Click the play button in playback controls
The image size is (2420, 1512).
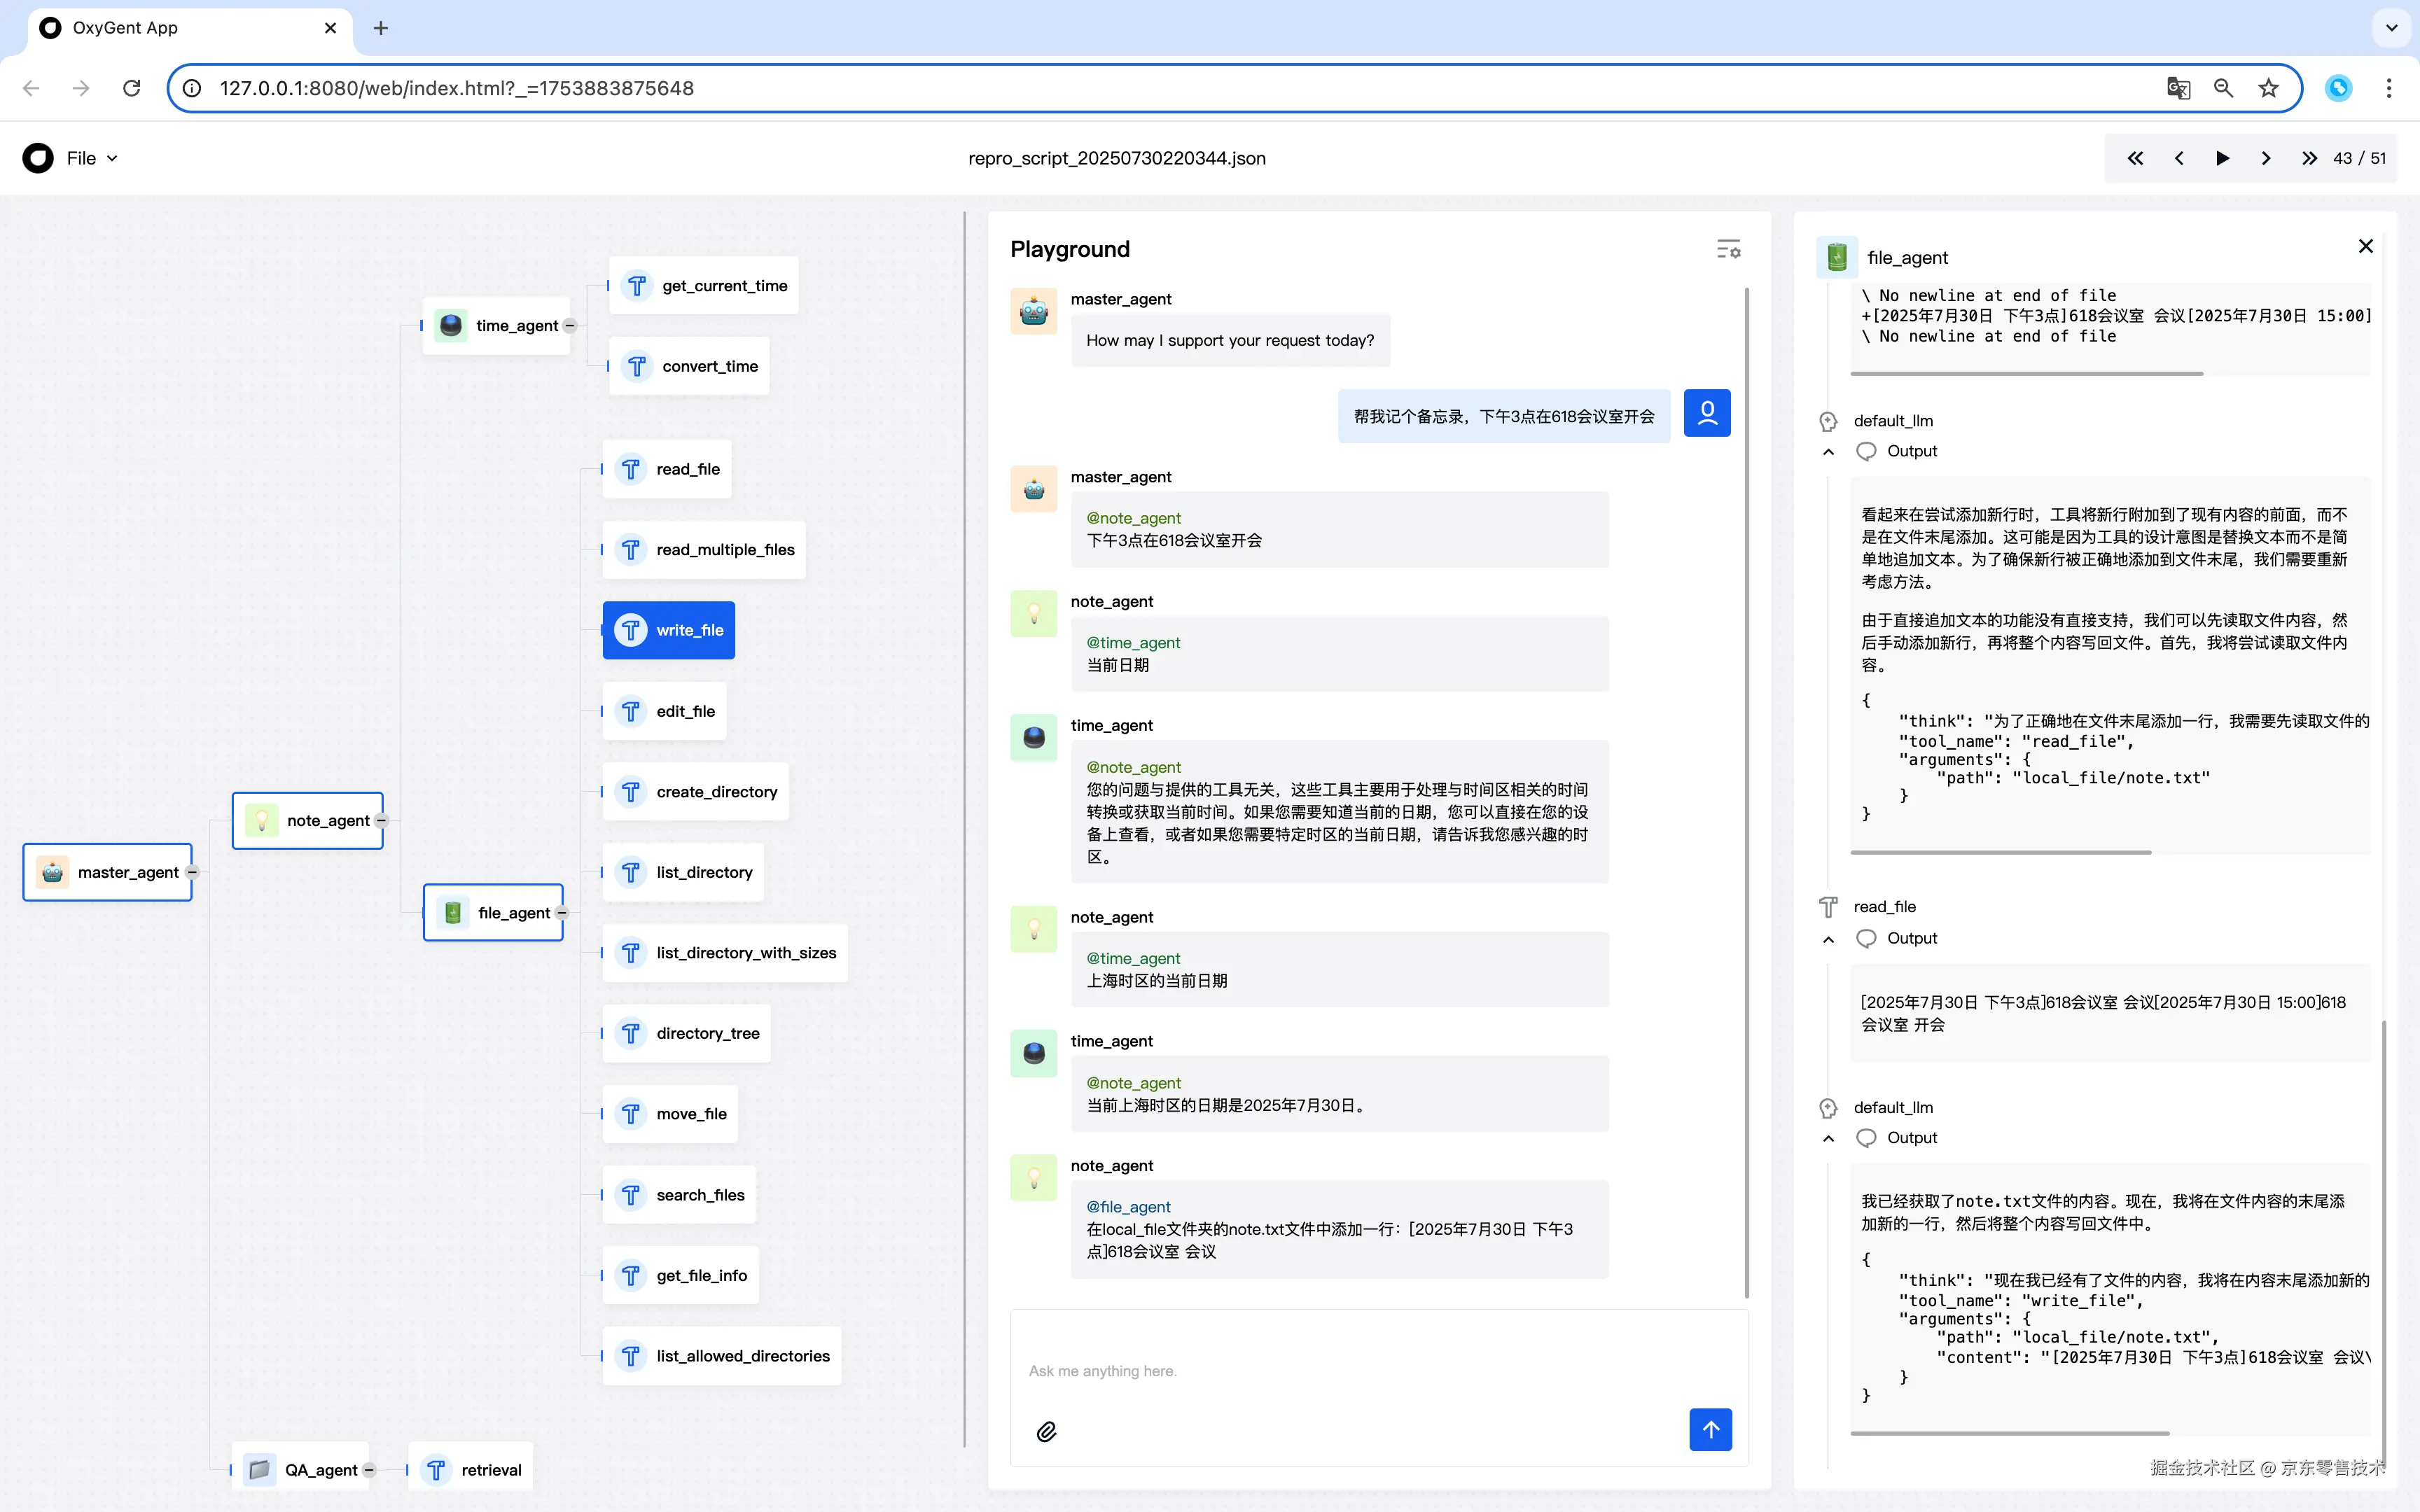(2222, 158)
